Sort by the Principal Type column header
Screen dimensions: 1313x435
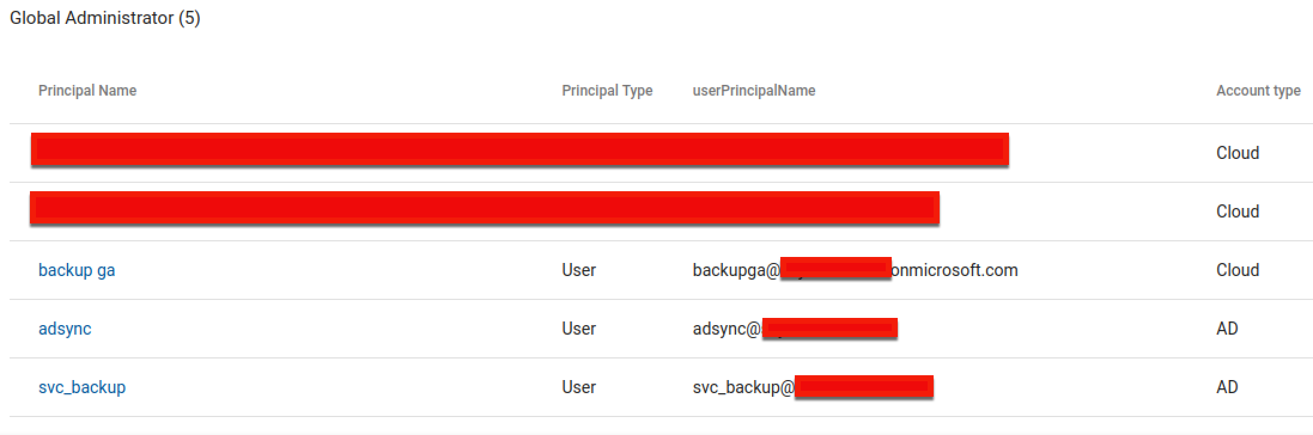pos(607,90)
